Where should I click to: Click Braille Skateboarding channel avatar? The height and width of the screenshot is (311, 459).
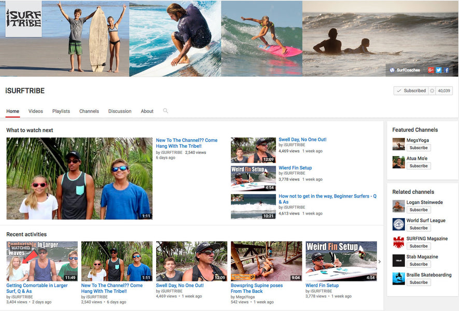tap(398, 278)
